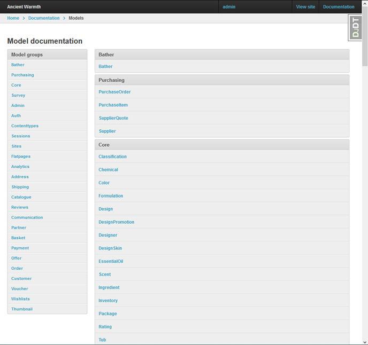Open the Bather model link
Screen dimensions: 368x345
[105, 67]
